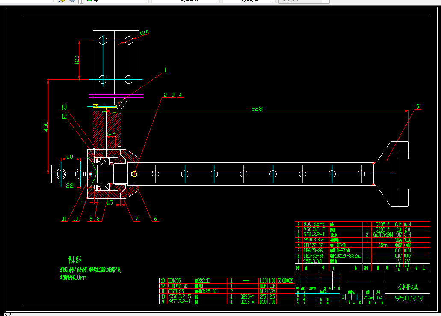The width and height of the screenshot is (441, 316).
Task: Select the 技术要求 heading text
Action: click(x=75, y=260)
